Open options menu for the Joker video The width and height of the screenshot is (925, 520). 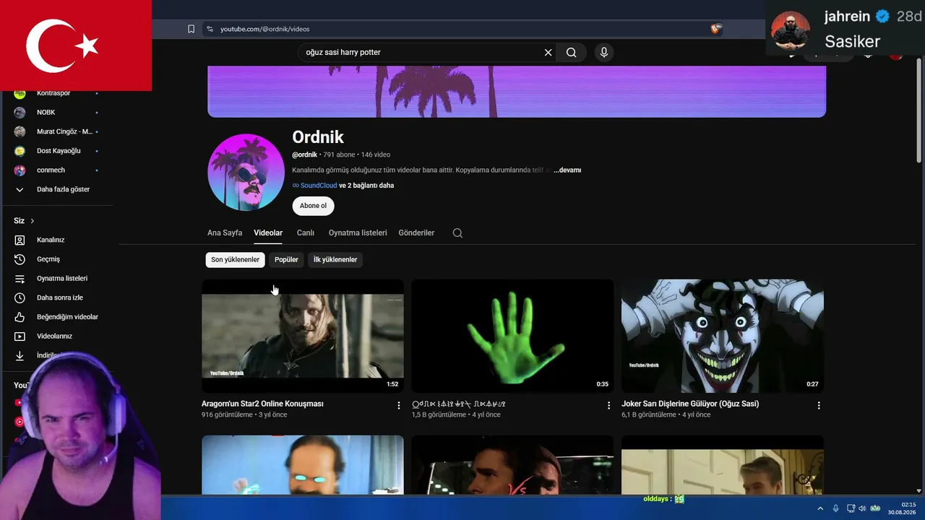tap(819, 406)
